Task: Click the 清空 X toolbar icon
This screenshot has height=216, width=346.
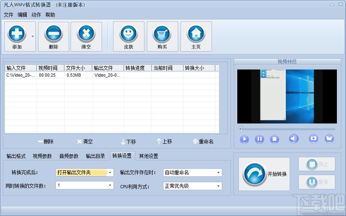Action: point(86,34)
